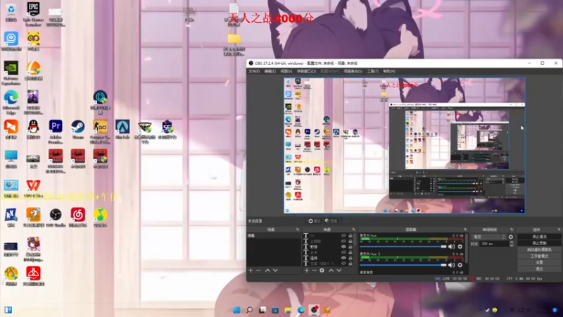The image size is (563, 317).
Task: Open the Docks(D) menu in OBS
Action: pos(306,71)
